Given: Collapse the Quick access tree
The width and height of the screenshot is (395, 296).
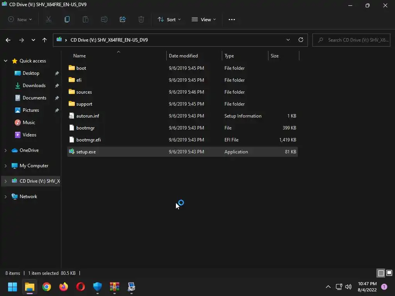Looking at the screenshot, I should pos(5,61).
